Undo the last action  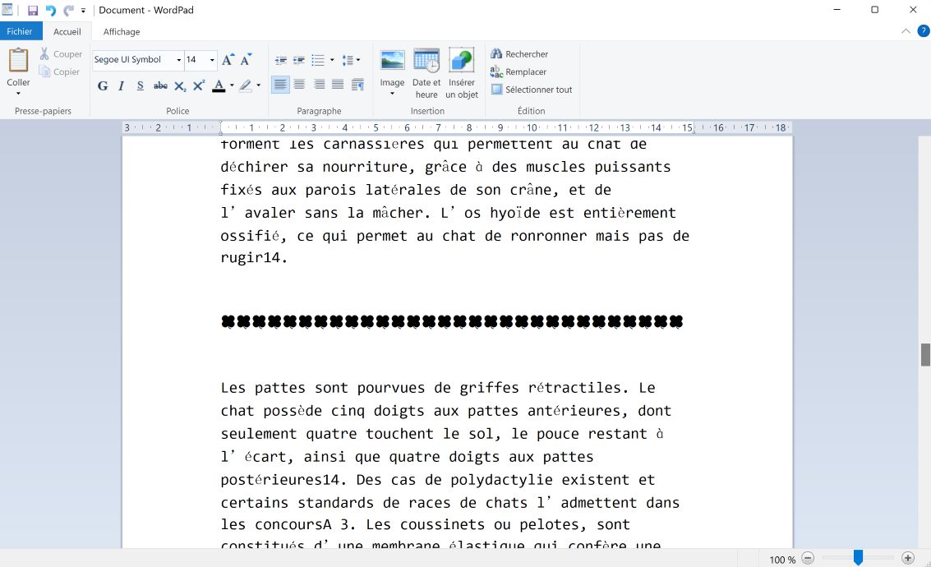50,10
